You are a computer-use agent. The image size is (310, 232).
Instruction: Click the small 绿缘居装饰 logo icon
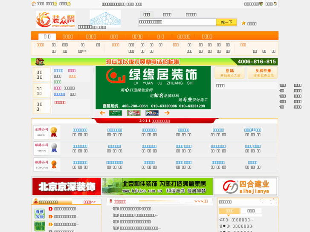40,226
